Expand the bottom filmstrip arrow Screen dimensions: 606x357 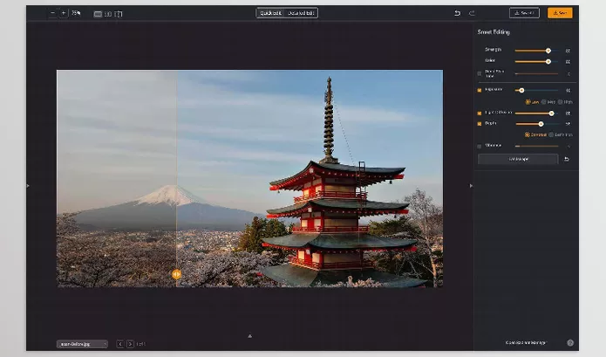pos(249,336)
